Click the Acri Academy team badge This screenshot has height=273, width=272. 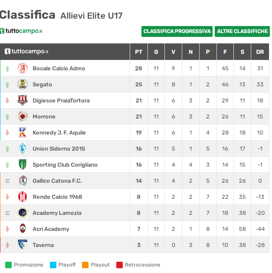point(23,229)
